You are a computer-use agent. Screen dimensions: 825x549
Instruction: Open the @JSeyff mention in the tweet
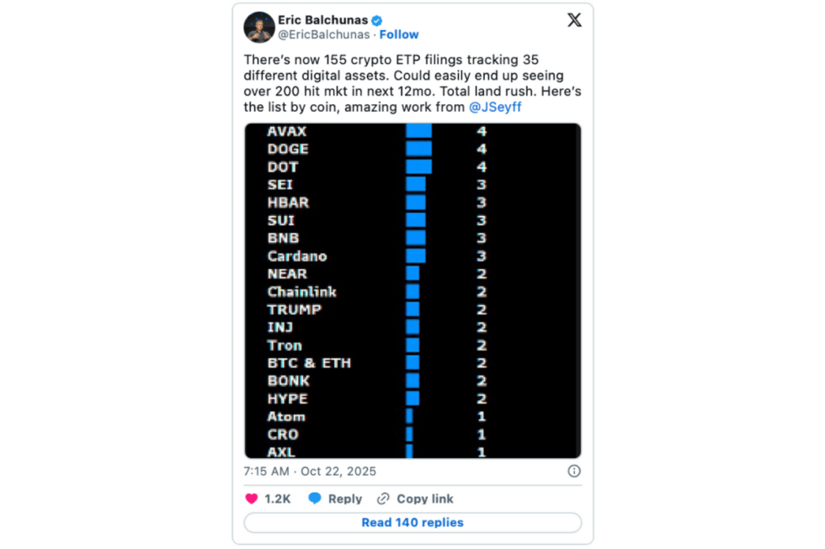click(x=495, y=107)
